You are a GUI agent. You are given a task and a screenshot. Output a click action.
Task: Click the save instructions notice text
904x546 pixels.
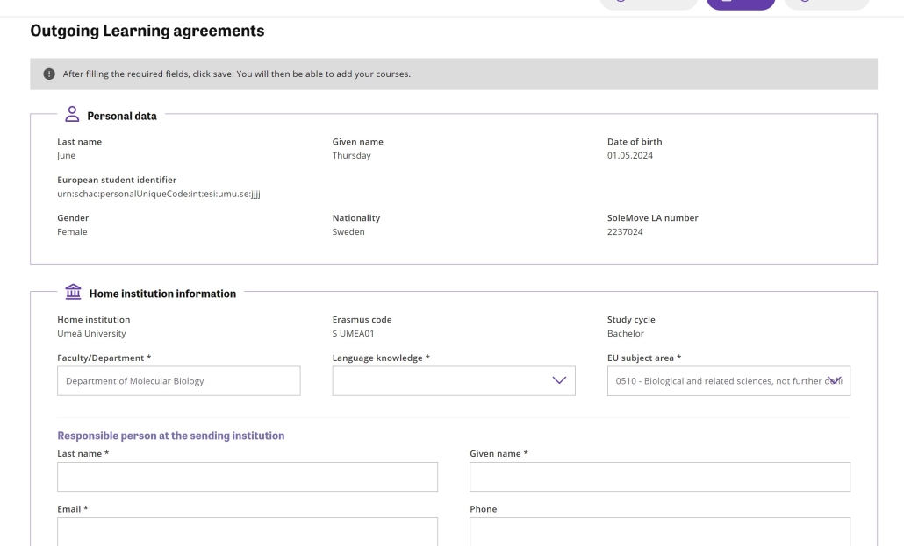coord(236,74)
